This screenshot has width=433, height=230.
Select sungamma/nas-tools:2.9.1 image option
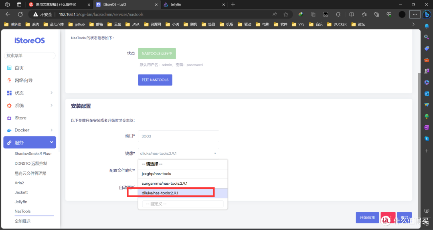point(183,184)
